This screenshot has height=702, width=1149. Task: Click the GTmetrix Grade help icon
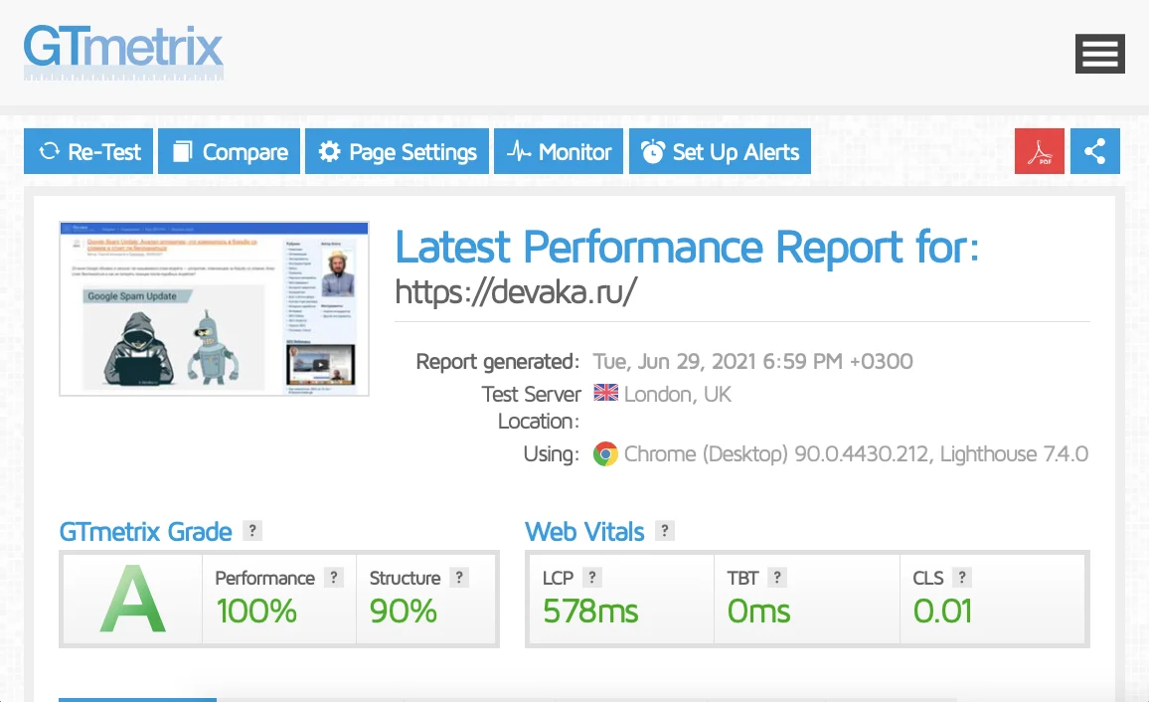coord(252,531)
